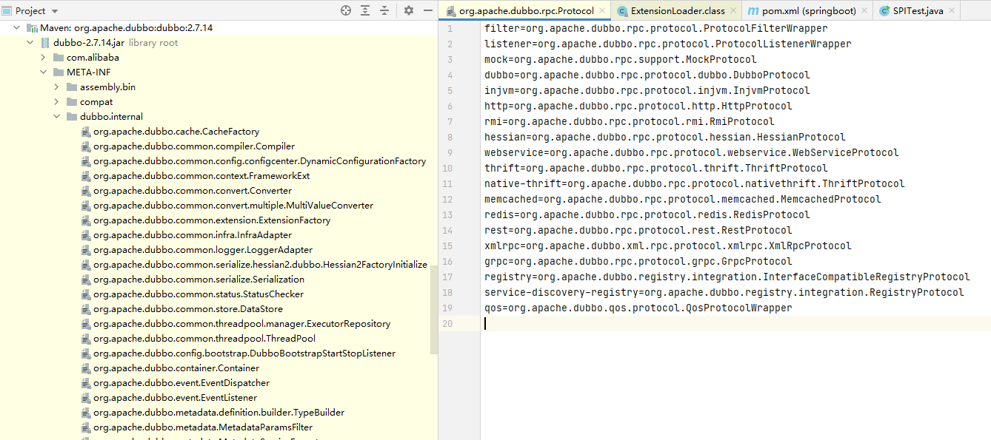991x440 pixels.
Task: Click the grpc=GrpcProtocol line
Action: pos(638,261)
